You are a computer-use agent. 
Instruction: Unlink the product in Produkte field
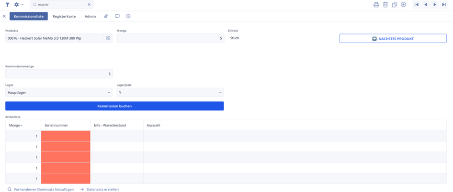pyautogui.click(x=108, y=38)
